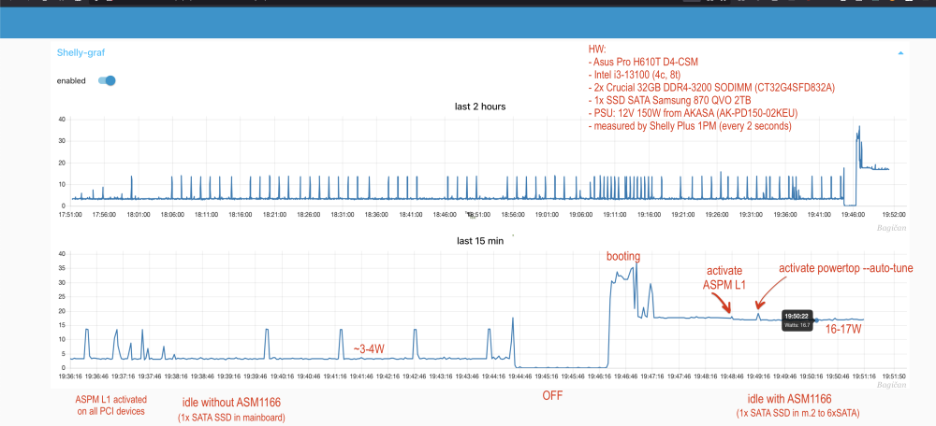The image size is (936, 426).
Task: Click the 17:51:00 axis label
Action: pos(70,215)
